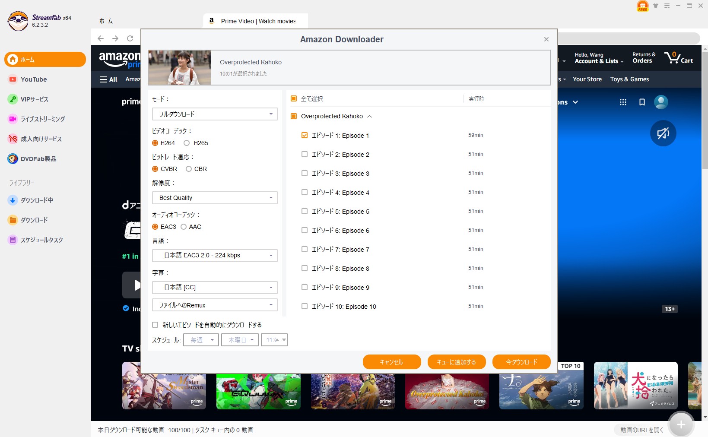
Task: Go back in the browser
Action: 101,38
